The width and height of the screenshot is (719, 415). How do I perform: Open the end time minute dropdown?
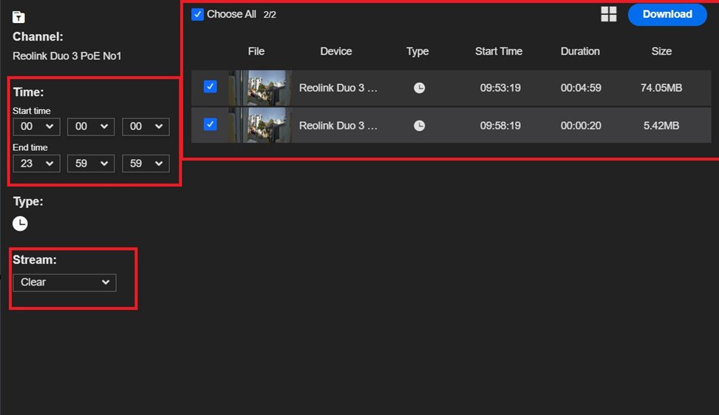click(91, 163)
